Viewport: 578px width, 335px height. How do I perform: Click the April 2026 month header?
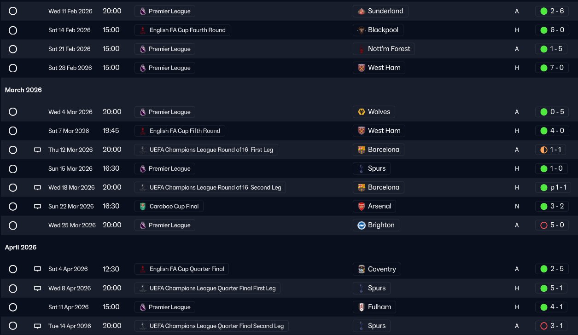(21, 248)
